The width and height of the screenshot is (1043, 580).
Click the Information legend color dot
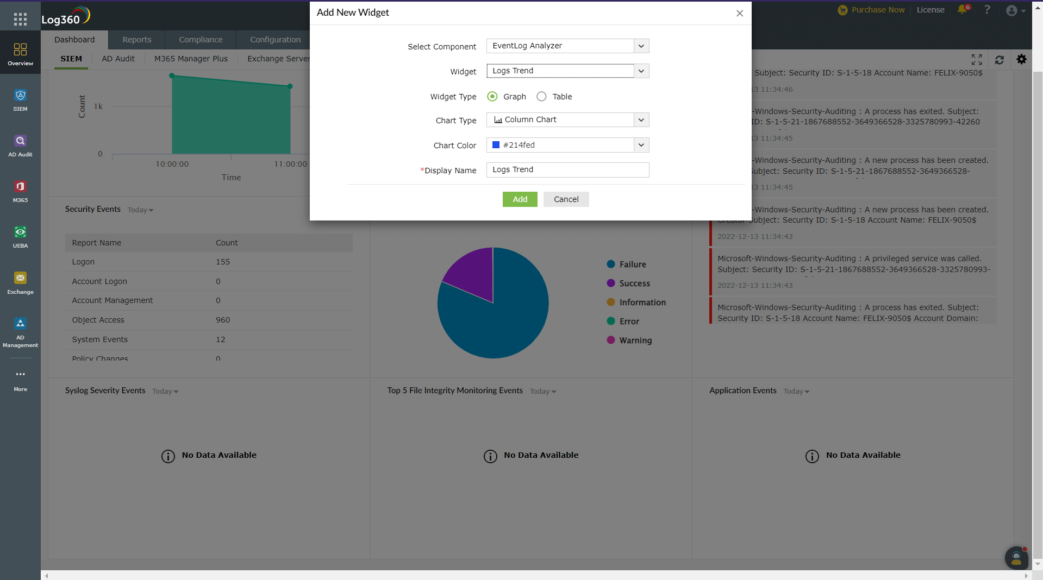(611, 302)
